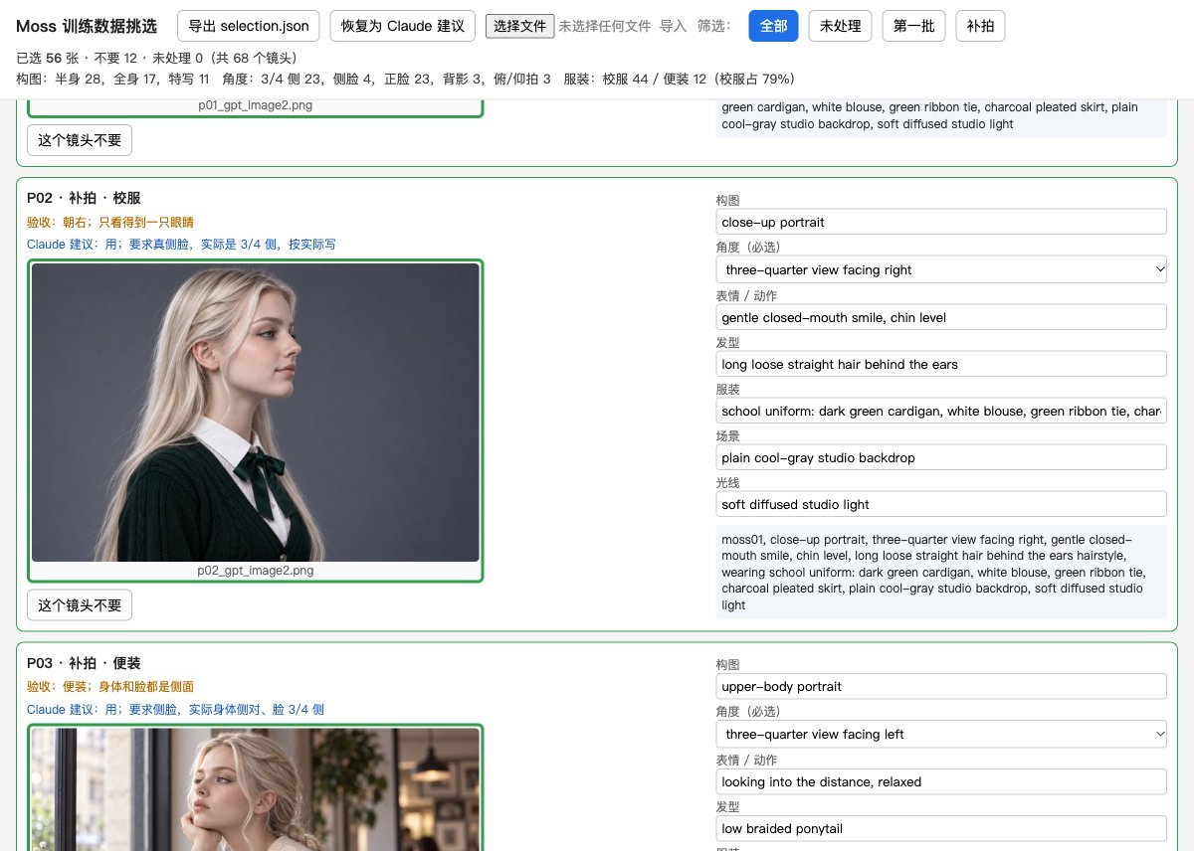1194x851 pixels.
Task: Click P02 验收 note 朝右；只看得到一只眼睛
Action: click(110, 222)
